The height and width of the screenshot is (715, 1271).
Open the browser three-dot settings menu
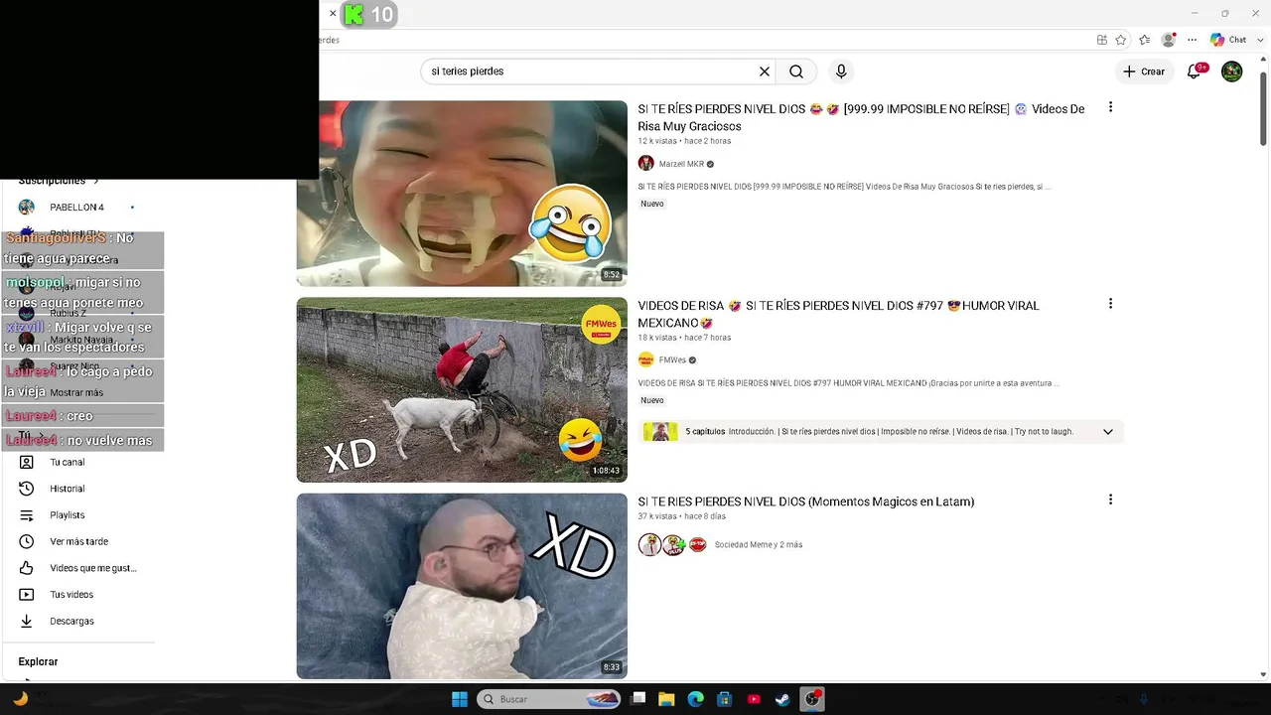tap(1193, 40)
